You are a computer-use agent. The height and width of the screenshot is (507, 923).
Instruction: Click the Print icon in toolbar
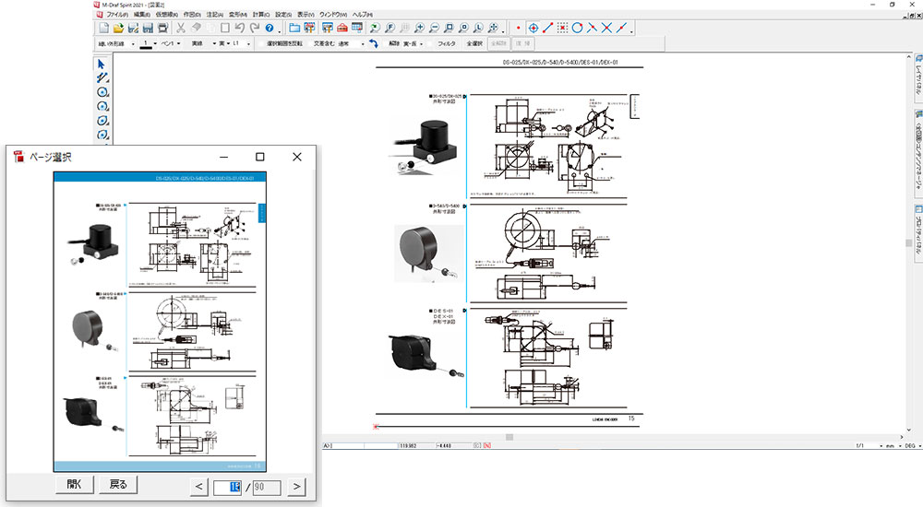pos(162,29)
